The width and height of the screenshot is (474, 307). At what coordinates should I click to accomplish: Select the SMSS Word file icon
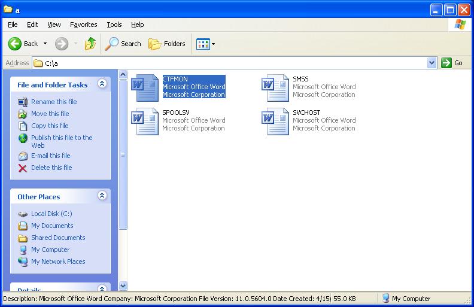[275, 88]
